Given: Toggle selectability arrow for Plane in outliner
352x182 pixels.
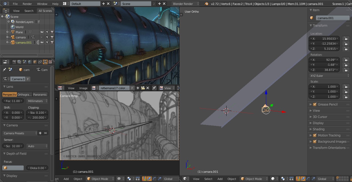Looking at the screenshot, I should pyautogui.click(x=47, y=32).
